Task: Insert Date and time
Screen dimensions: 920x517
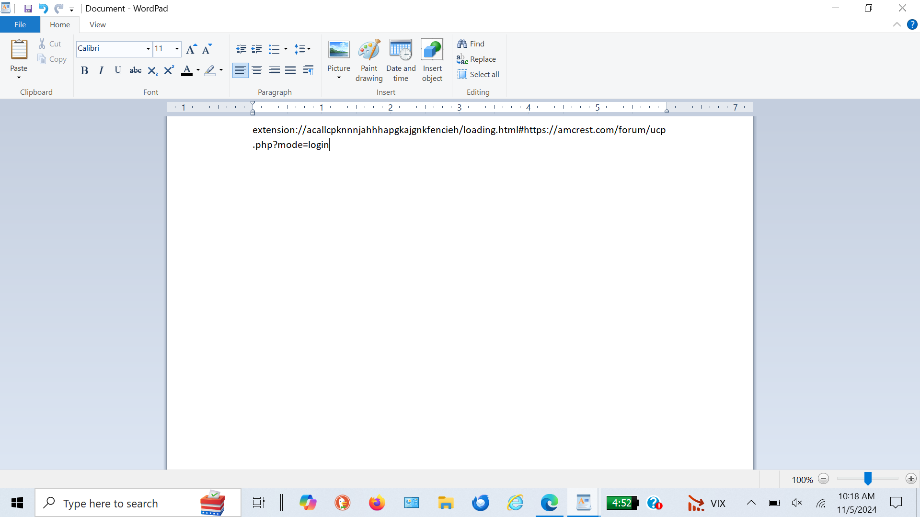Action: (401, 60)
